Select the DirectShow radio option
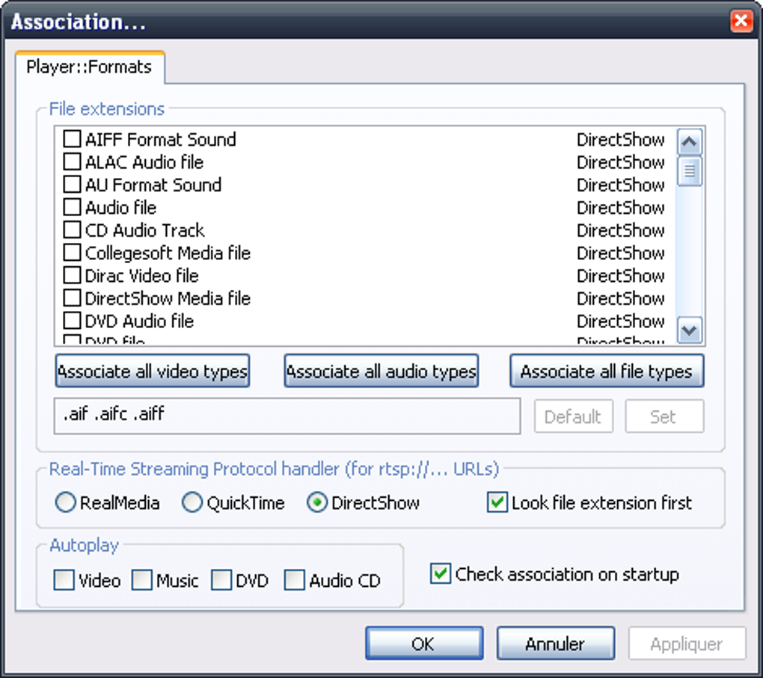 [x=317, y=503]
